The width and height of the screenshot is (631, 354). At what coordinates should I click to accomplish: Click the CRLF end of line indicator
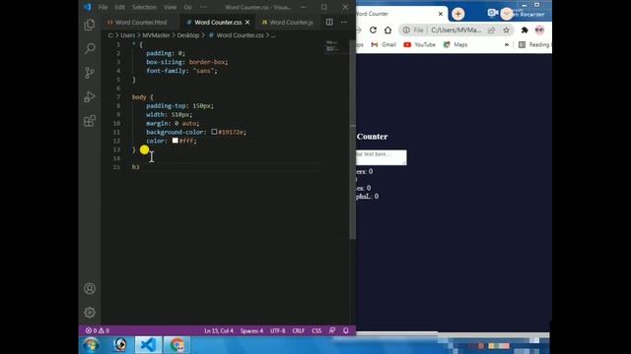coord(298,330)
